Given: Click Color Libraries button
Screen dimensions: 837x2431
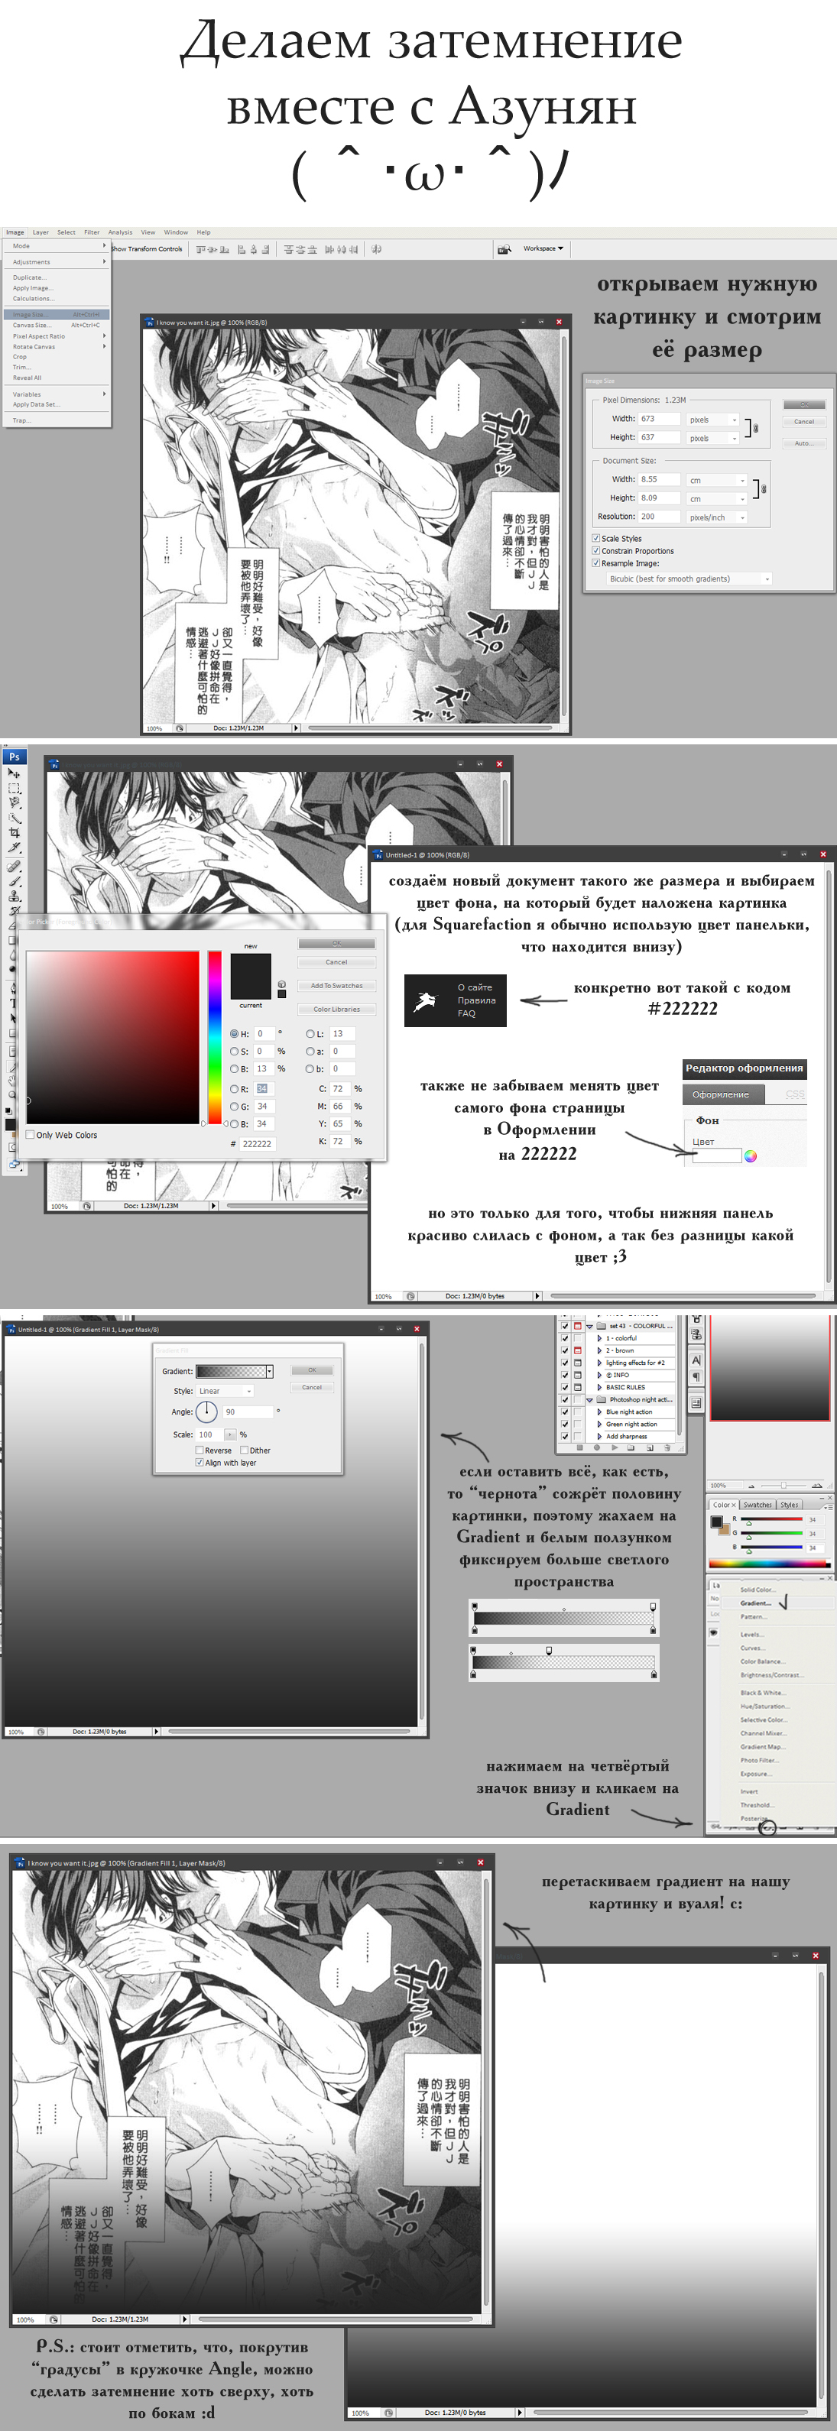Looking at the screenshot, I should (337, 1009).
